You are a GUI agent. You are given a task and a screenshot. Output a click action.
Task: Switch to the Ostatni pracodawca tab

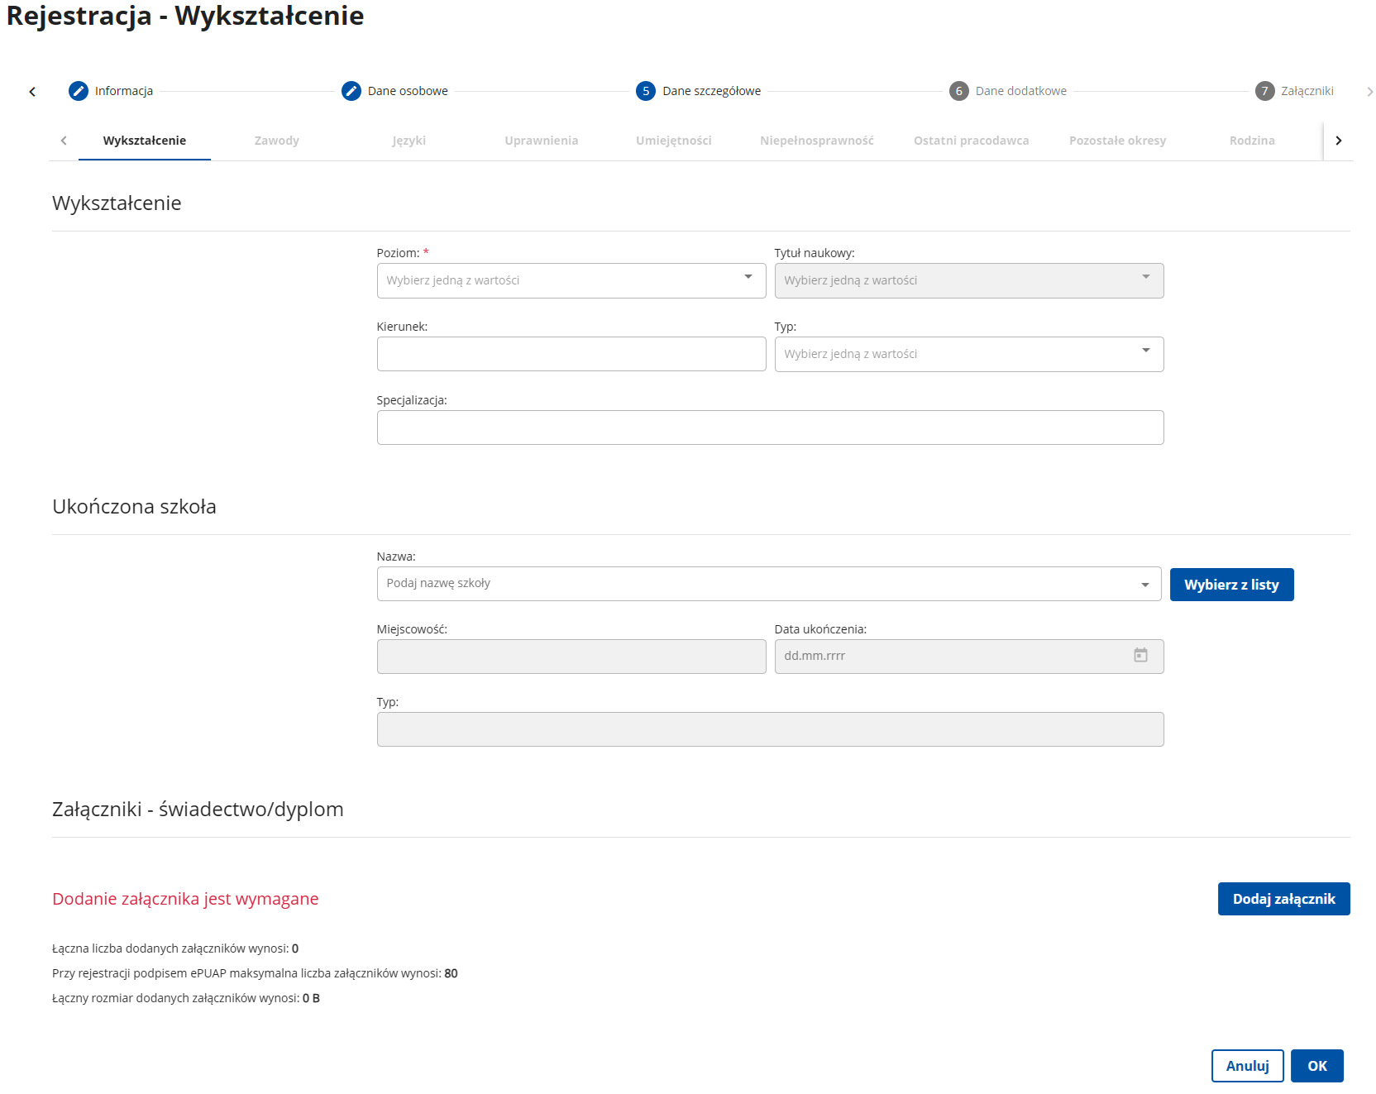972,141
